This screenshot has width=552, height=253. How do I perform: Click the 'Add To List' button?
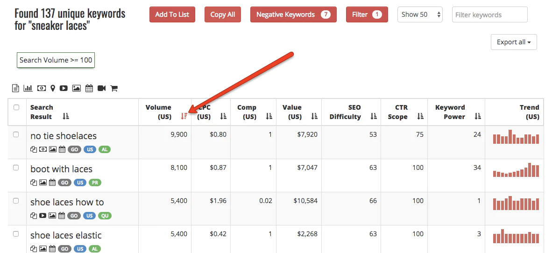coord(172,14)
